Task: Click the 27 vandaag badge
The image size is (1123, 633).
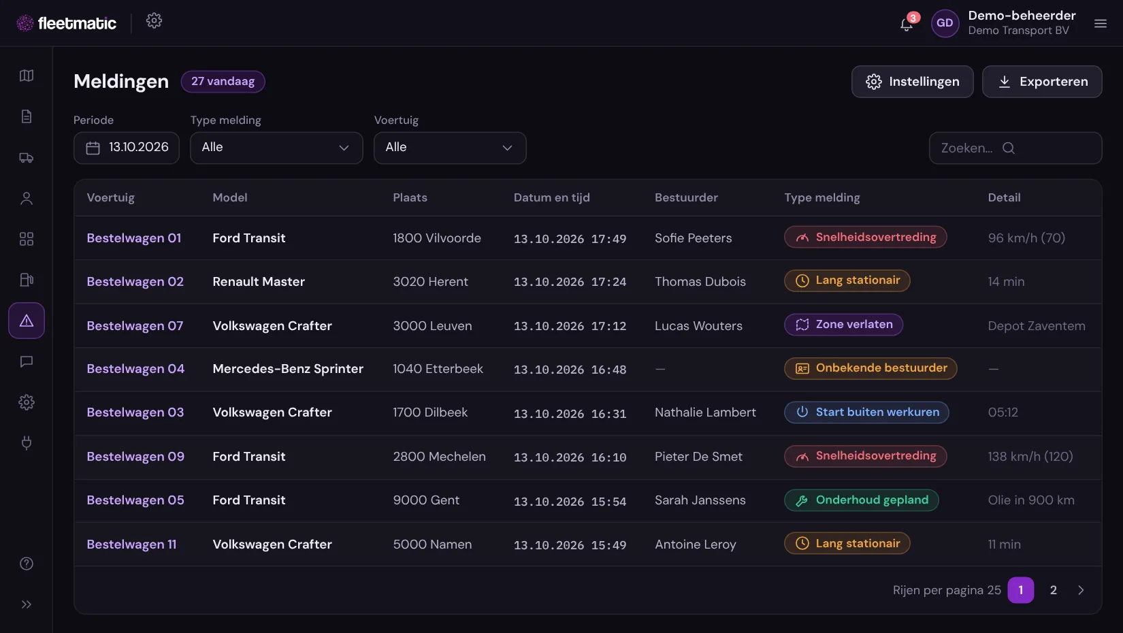Action: click(223, 82)
